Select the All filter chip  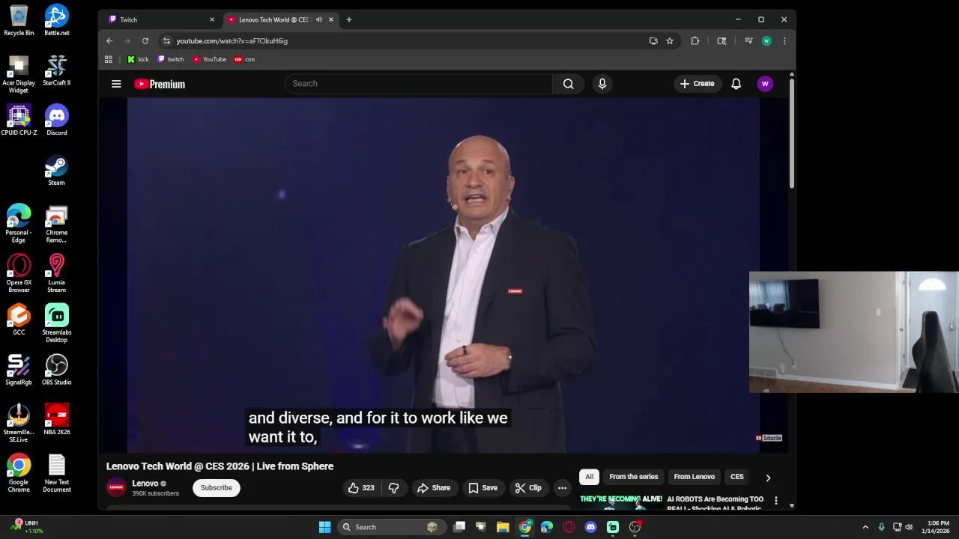(x=590, y=477)
